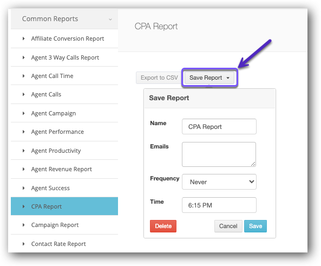The image size is (321, 266).
Task: Open Agent 3 Way Calls Report
Action: (65, 57)
